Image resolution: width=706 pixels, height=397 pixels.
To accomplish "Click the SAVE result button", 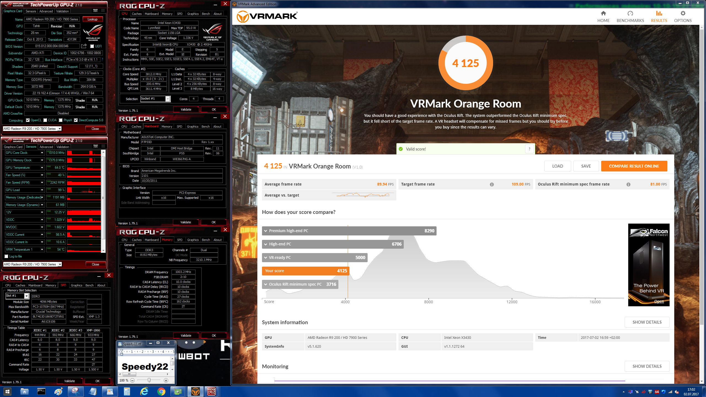I will tap(586, 166).
